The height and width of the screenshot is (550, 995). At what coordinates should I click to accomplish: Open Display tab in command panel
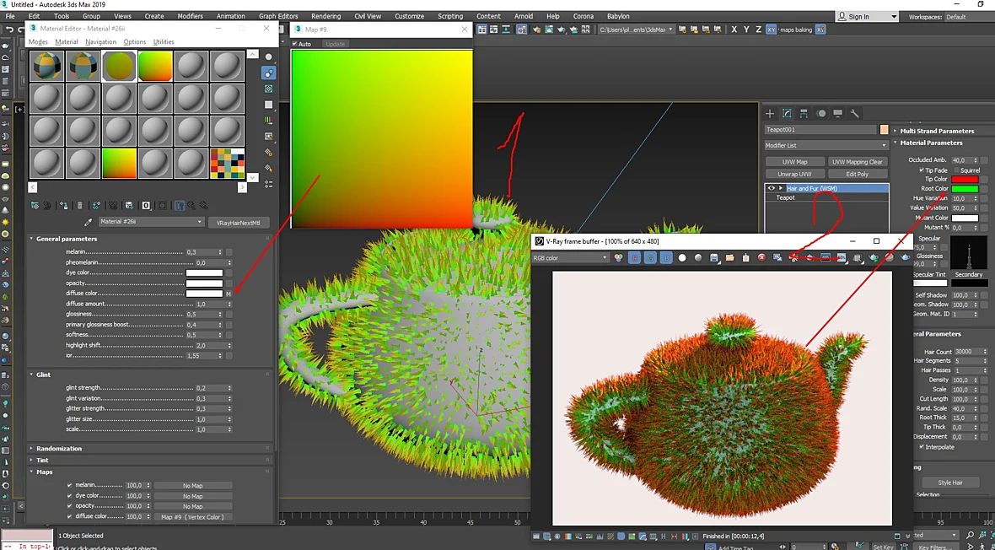click(837, 113)
